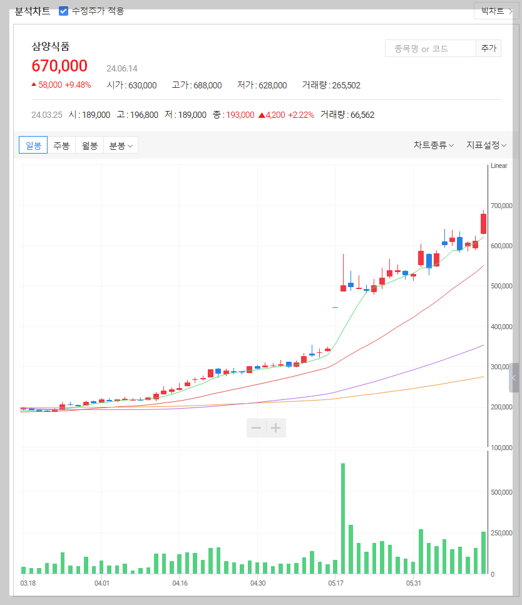This screenshot has height=605, width=522.
Task: Open the 지표설정 dropdown
Action: (486, 145)
